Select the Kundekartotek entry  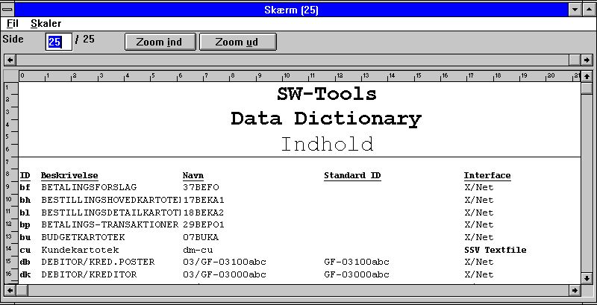pyautogui.click(x=80, y=251)
